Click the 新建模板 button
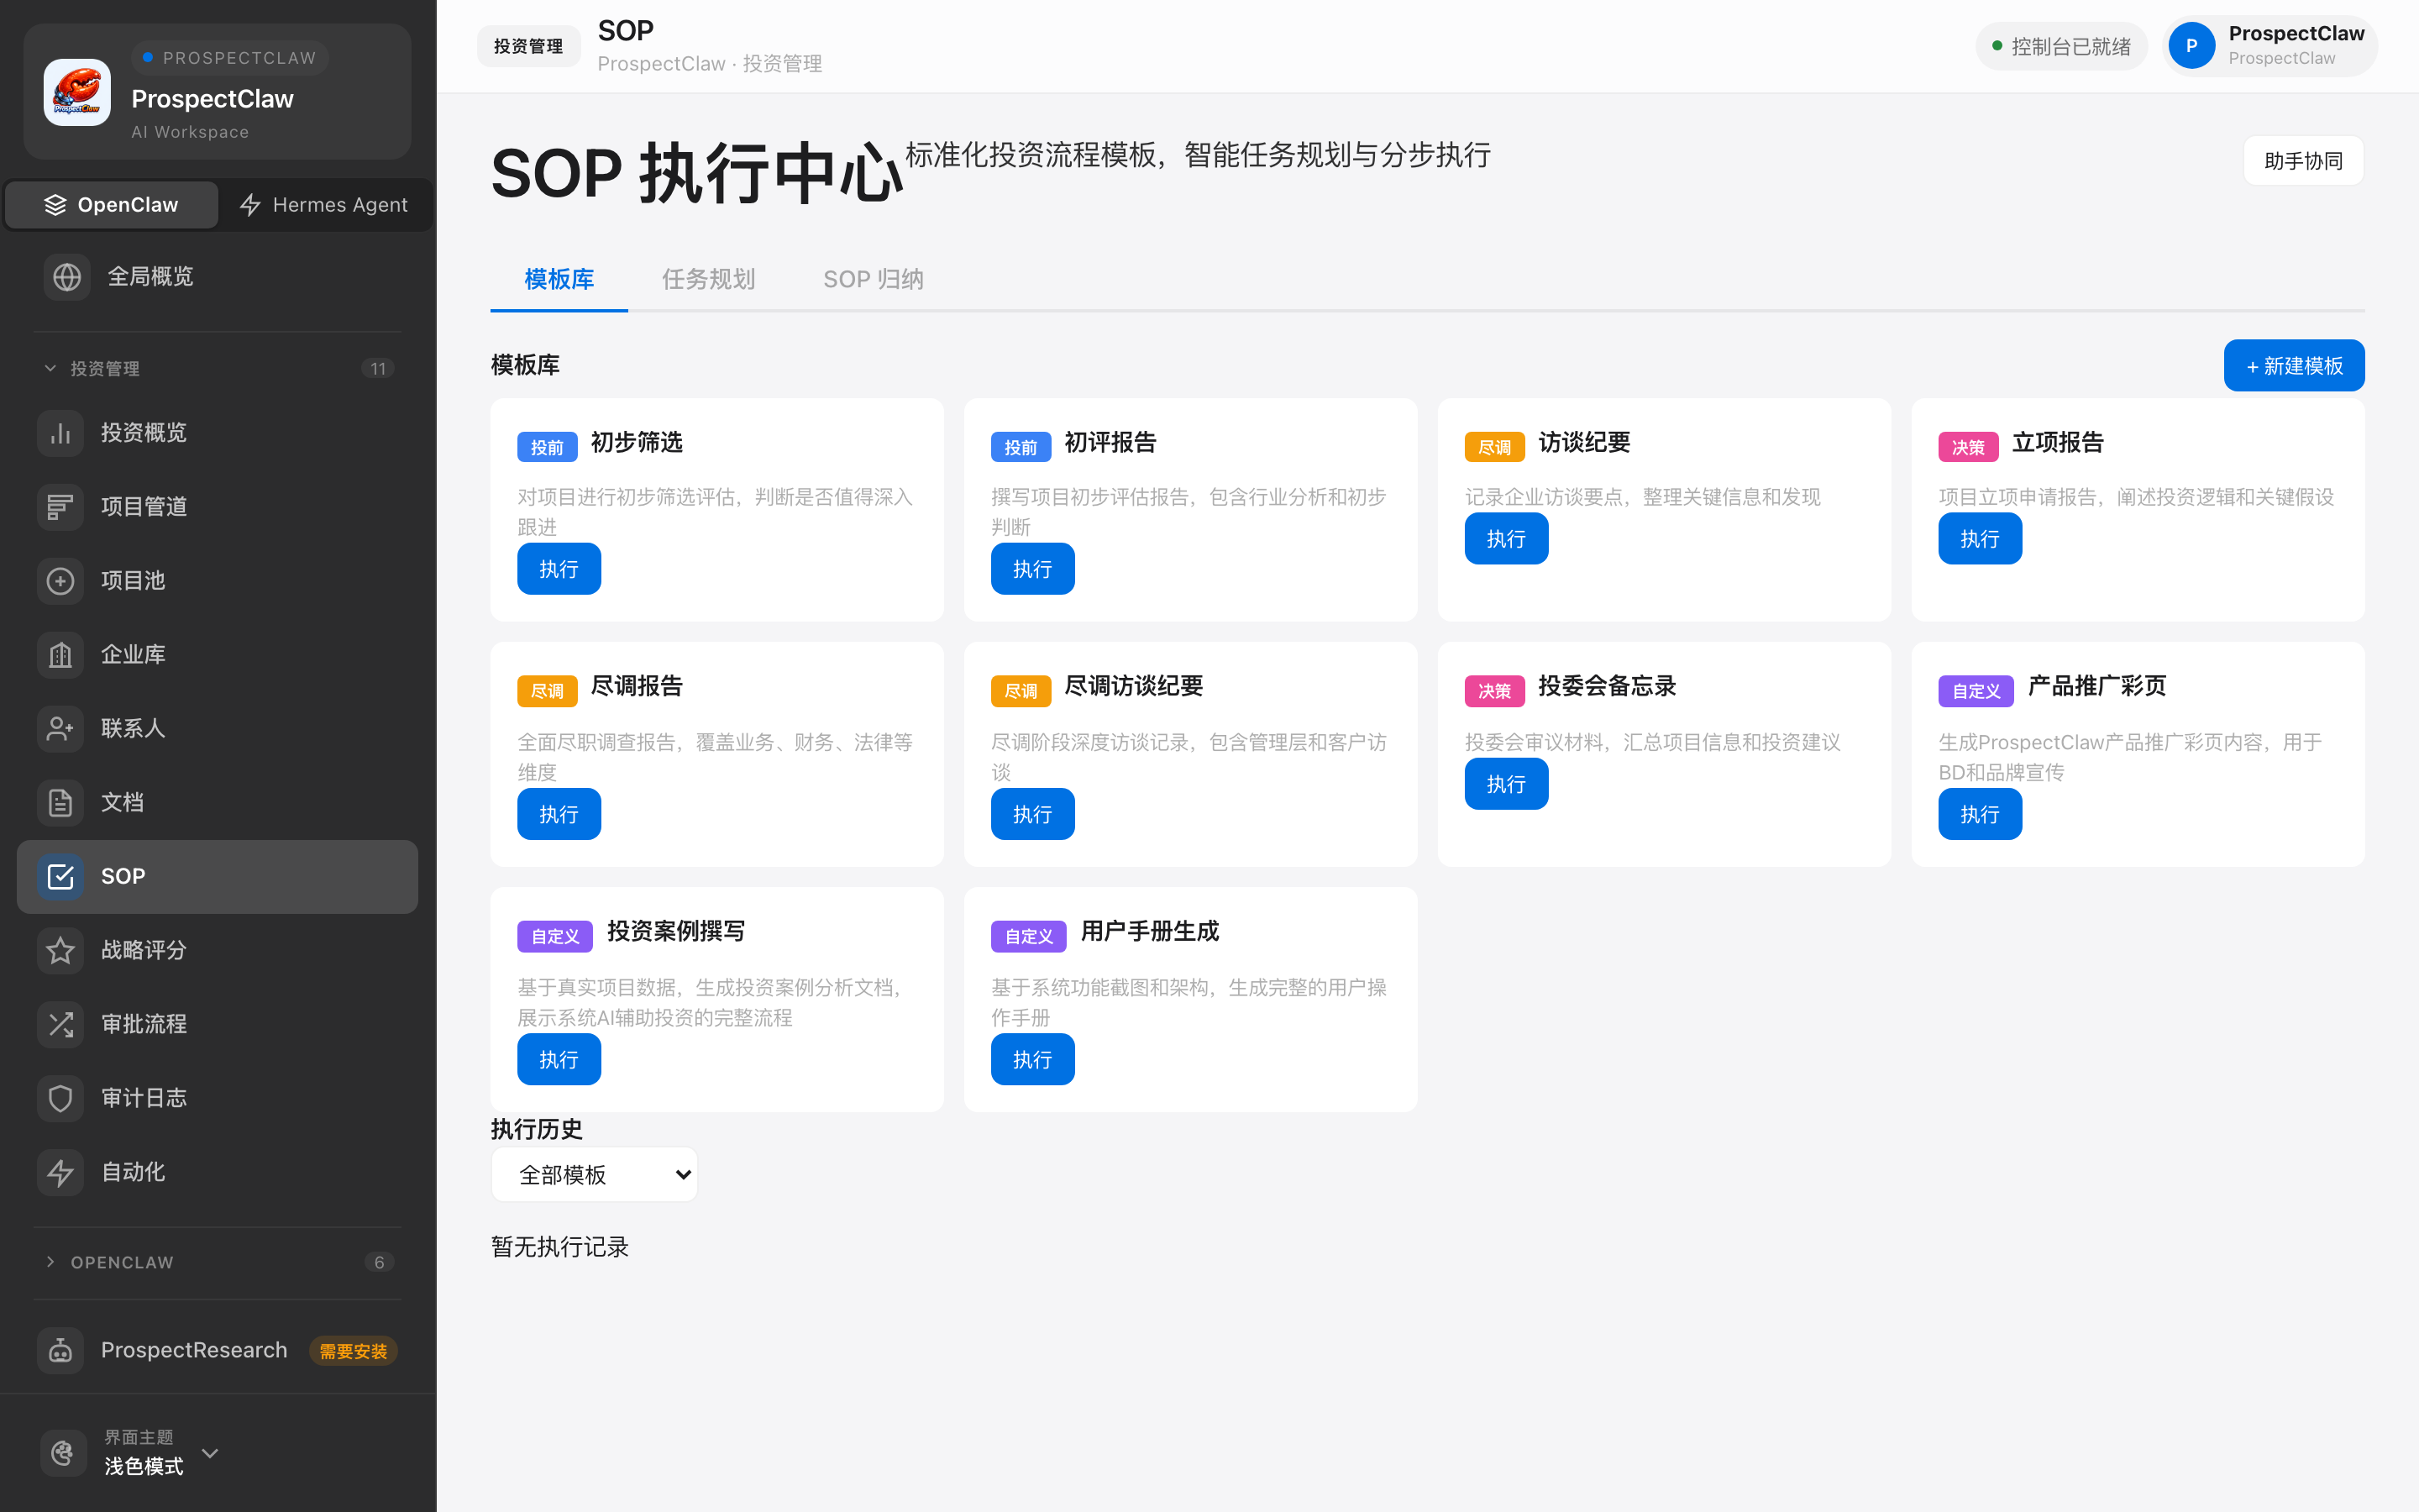The image size is (2419, 1512). (x=2293, y=365)
